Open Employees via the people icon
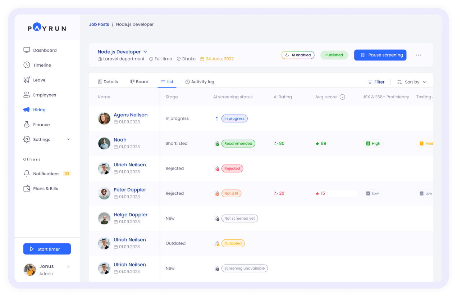Image resolution: width=457 pixels, height=297 pixels. (27, 95)
